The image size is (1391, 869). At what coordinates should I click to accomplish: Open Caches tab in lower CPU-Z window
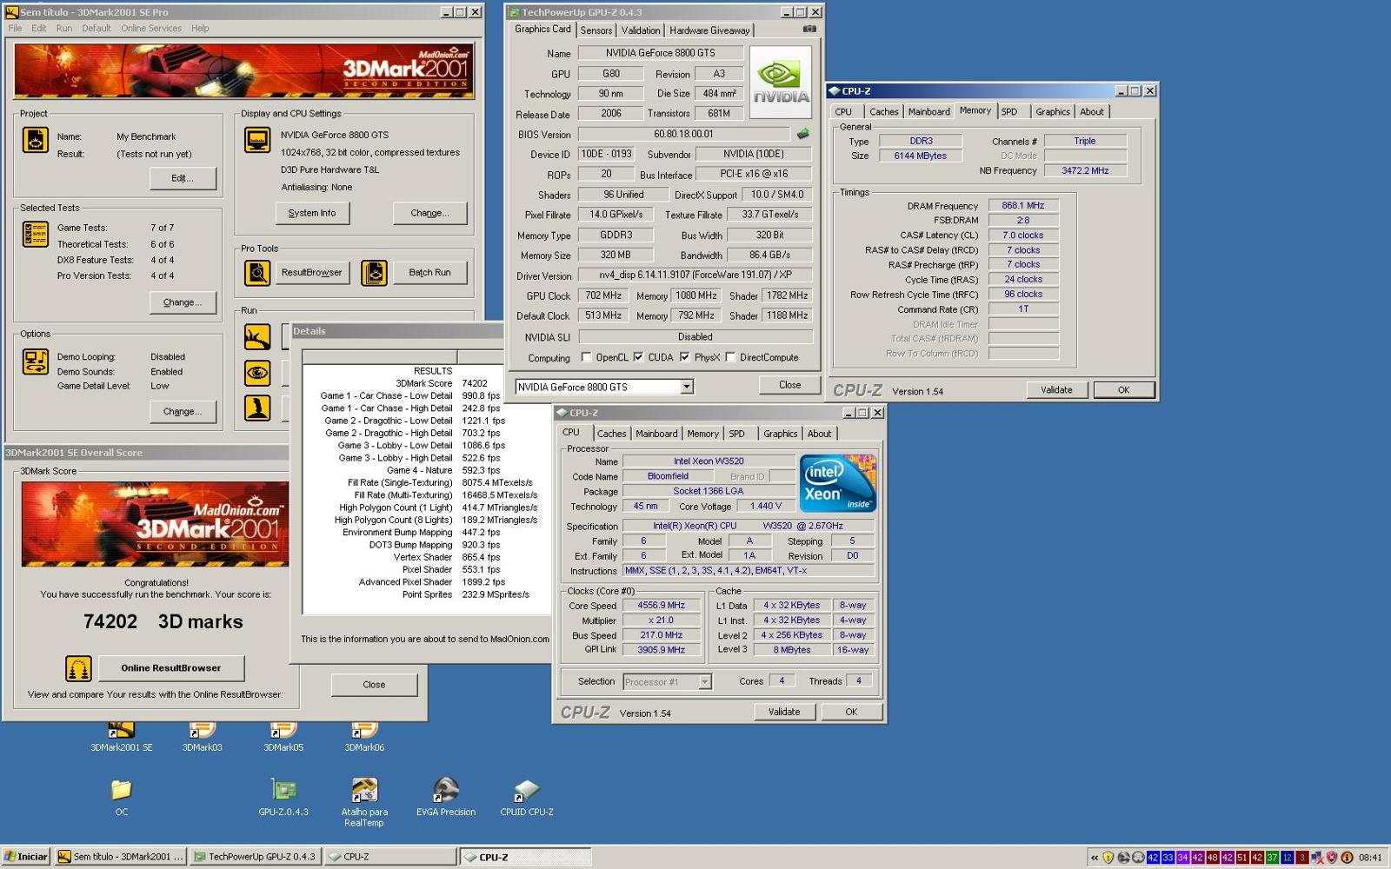[612, 434]
